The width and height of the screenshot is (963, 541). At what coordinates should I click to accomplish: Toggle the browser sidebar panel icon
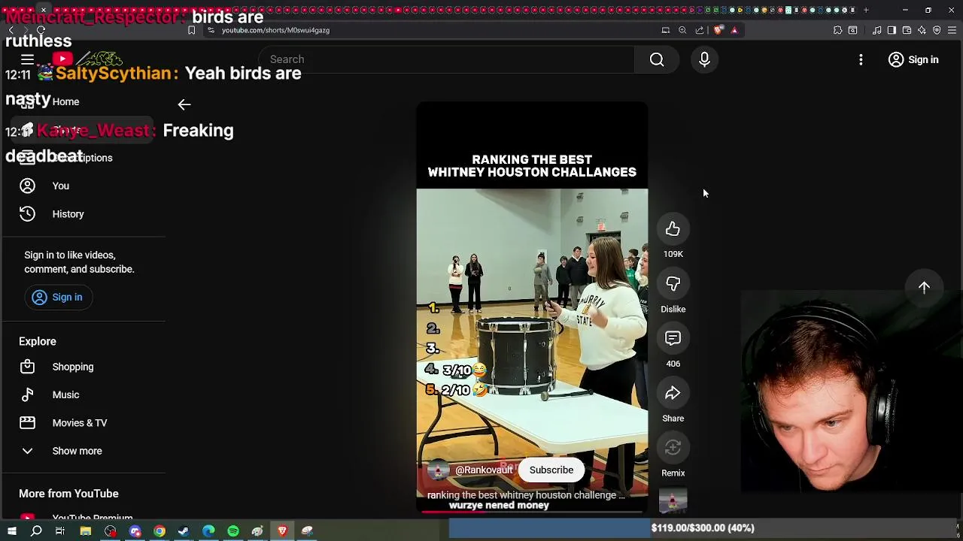point(892,30)
